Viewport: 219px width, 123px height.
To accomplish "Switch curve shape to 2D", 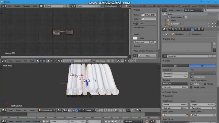I will coord(175,66).
